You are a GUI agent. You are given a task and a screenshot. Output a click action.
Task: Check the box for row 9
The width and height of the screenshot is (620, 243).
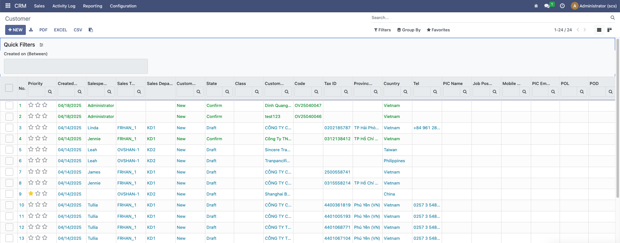[9, 194]
